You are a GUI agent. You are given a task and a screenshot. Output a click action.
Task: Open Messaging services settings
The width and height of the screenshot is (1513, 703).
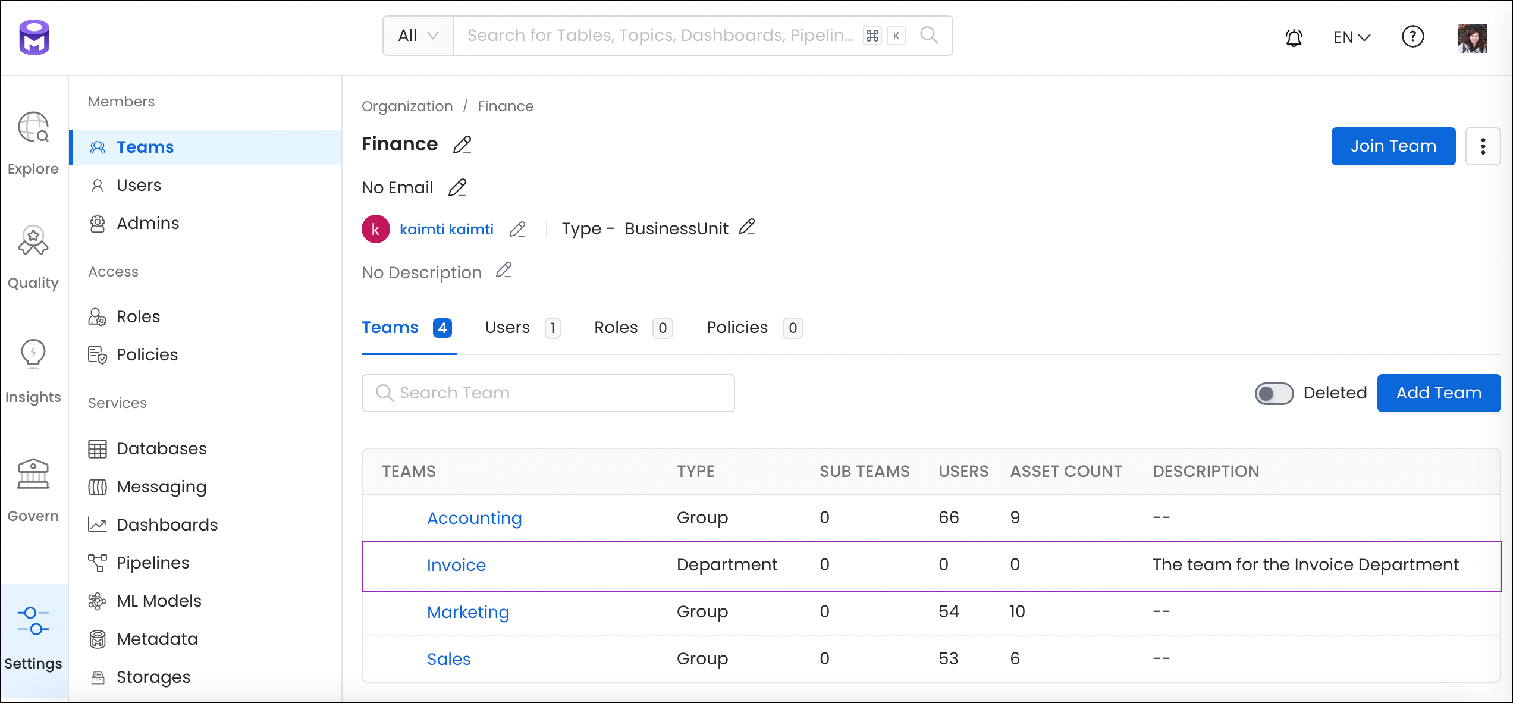pyautogui.click(x=206, y=487)
